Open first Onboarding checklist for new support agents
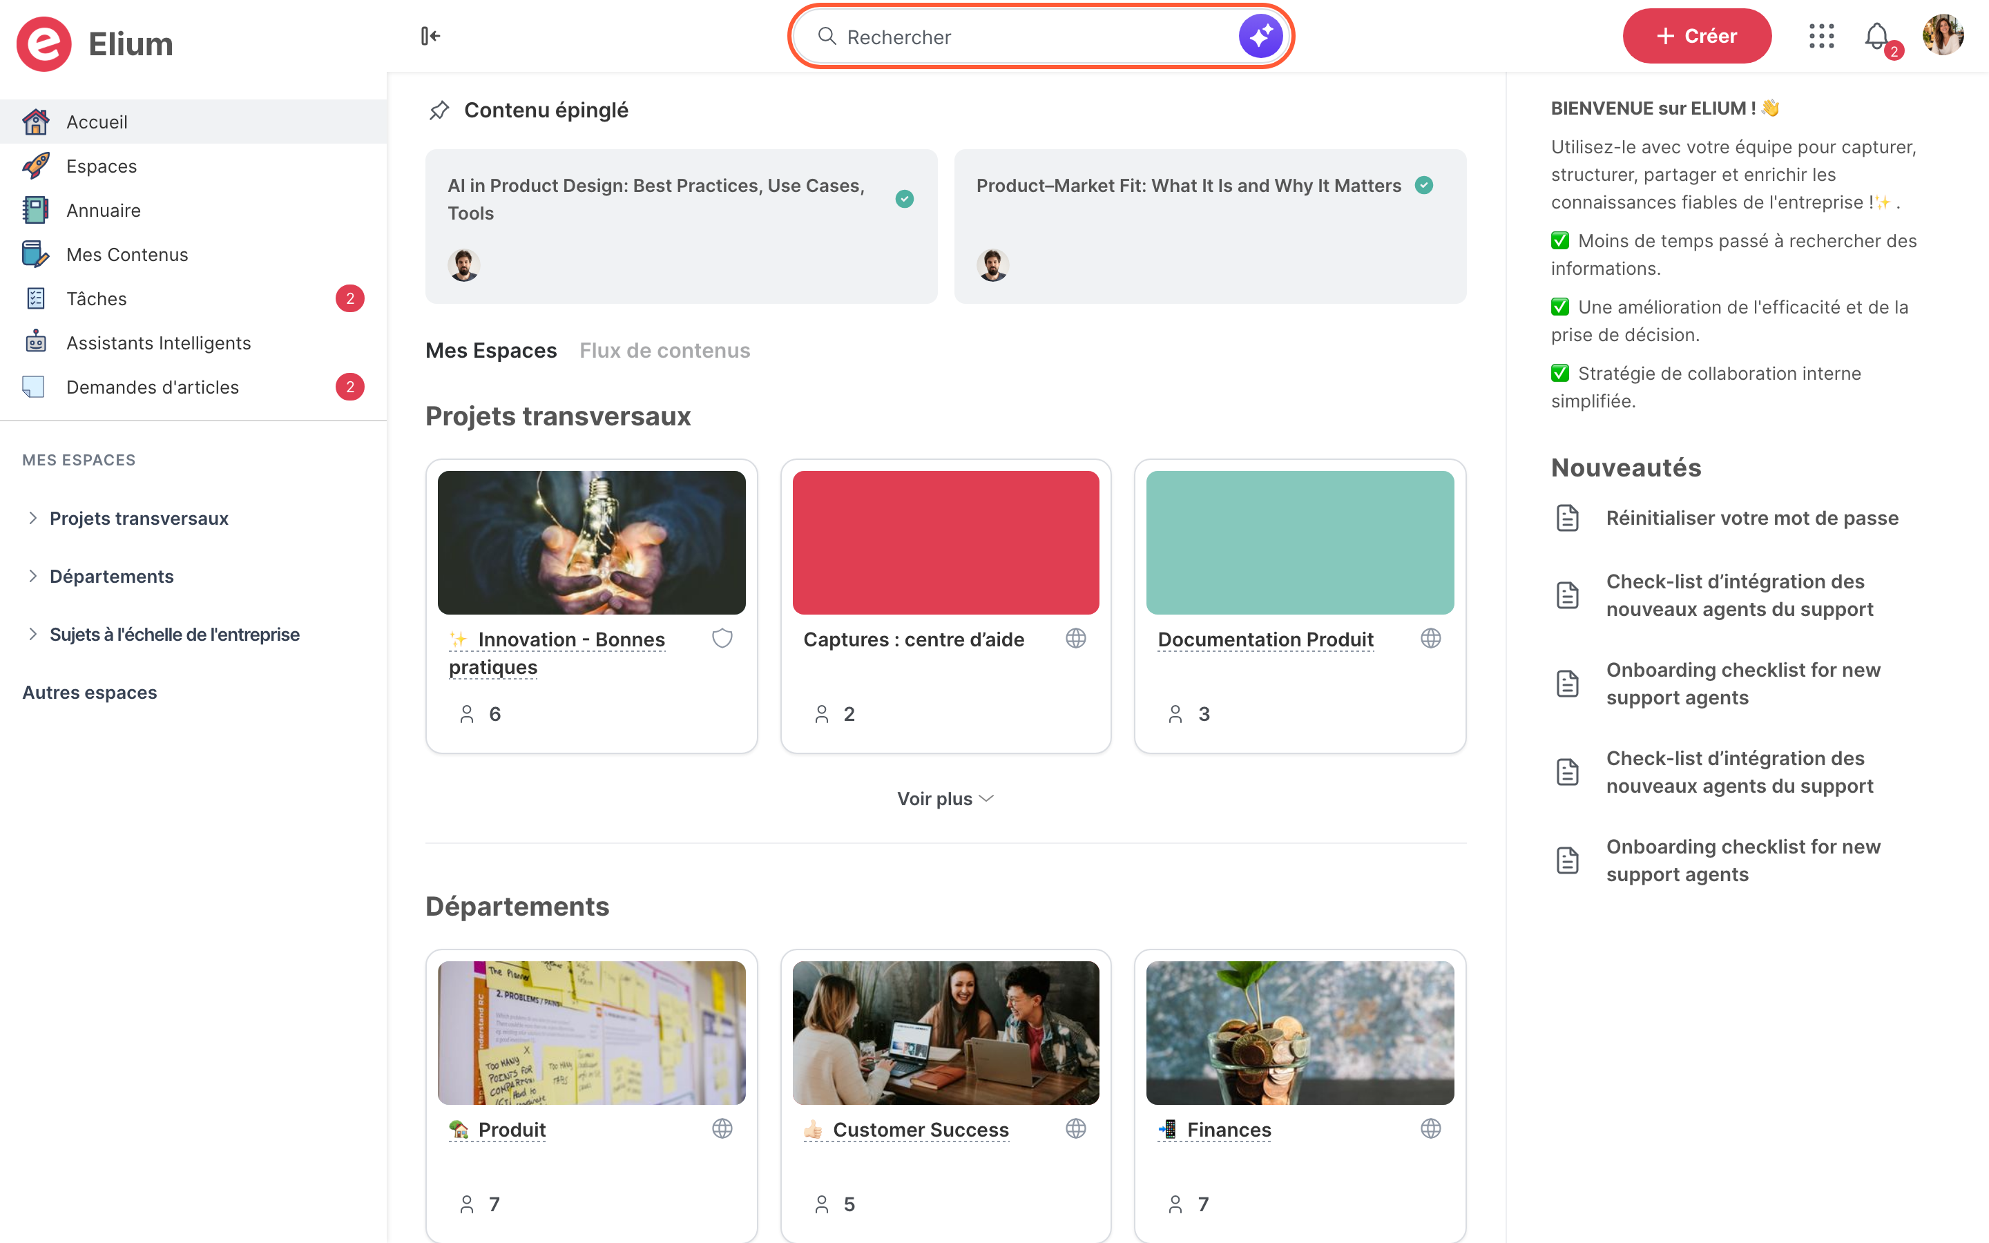 tap(1743, 683)
